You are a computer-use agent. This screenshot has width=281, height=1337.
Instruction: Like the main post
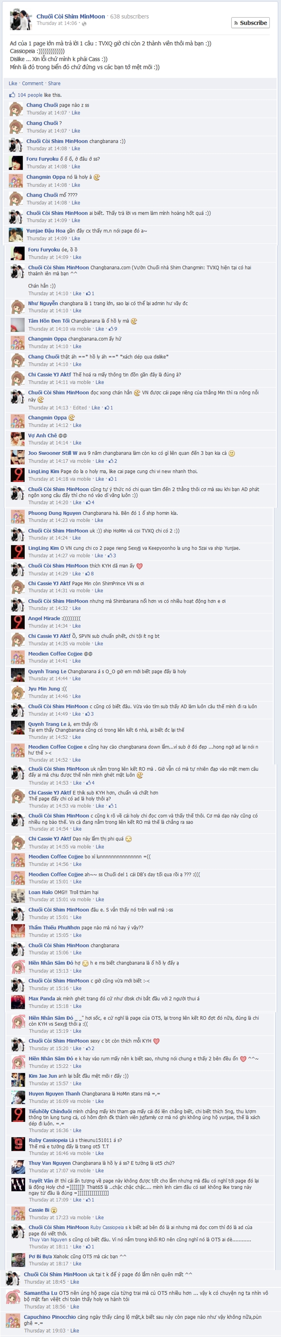click(x=13, y=83)
